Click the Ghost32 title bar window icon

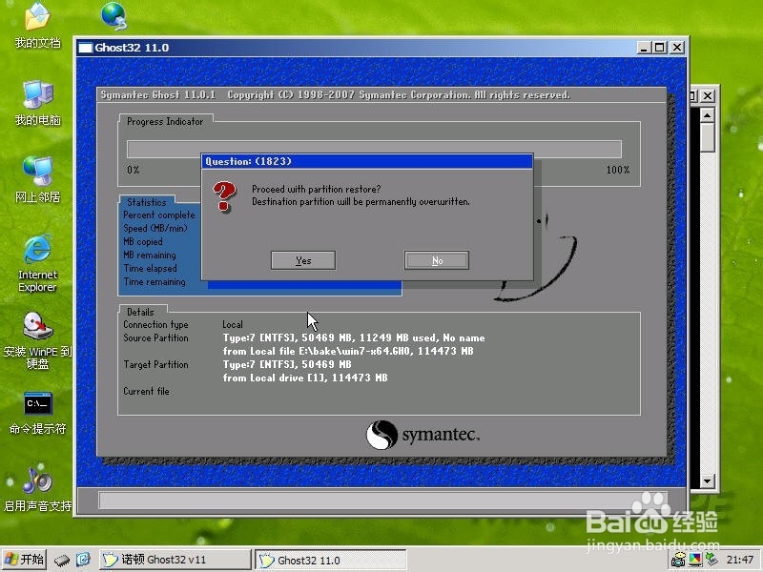85,48
